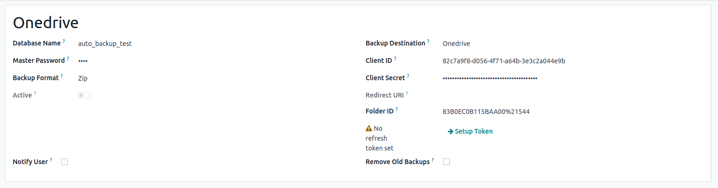This screenshot has width=718, height=188.
Task: Click the help icon beside Folder ID
Action: 397,110
